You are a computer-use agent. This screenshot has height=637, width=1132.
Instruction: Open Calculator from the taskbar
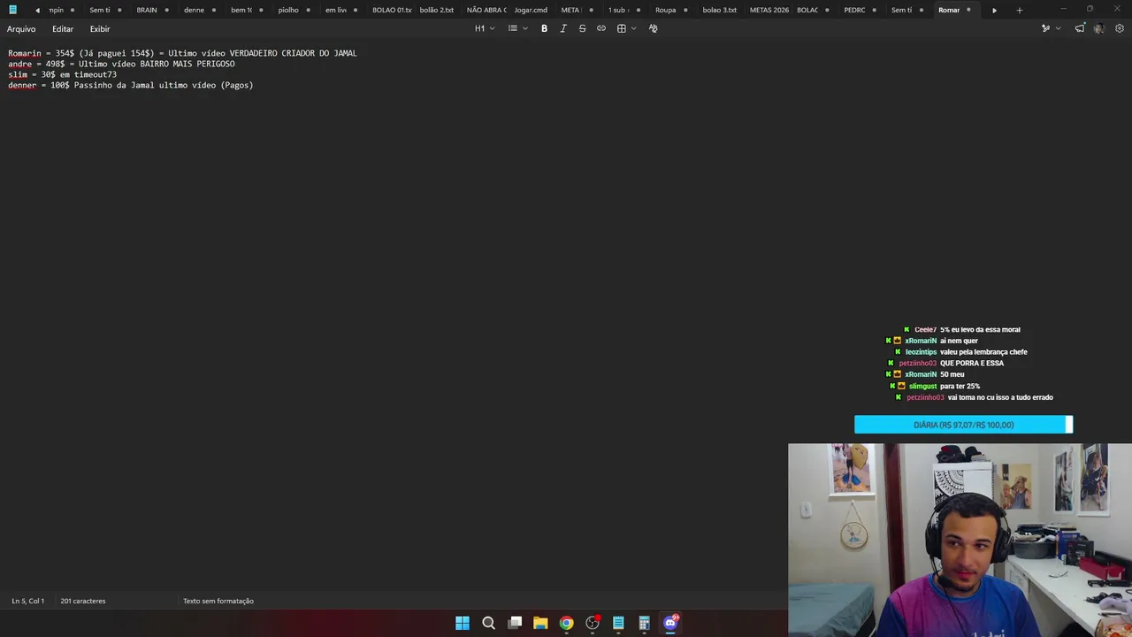click(644, 623)
